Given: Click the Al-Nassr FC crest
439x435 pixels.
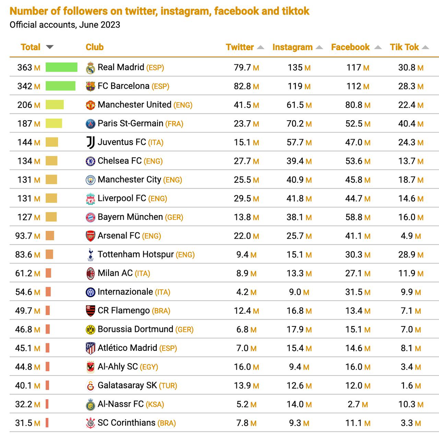Looking at the screenshot, I should pyautogui.click(x=90, y=404).
